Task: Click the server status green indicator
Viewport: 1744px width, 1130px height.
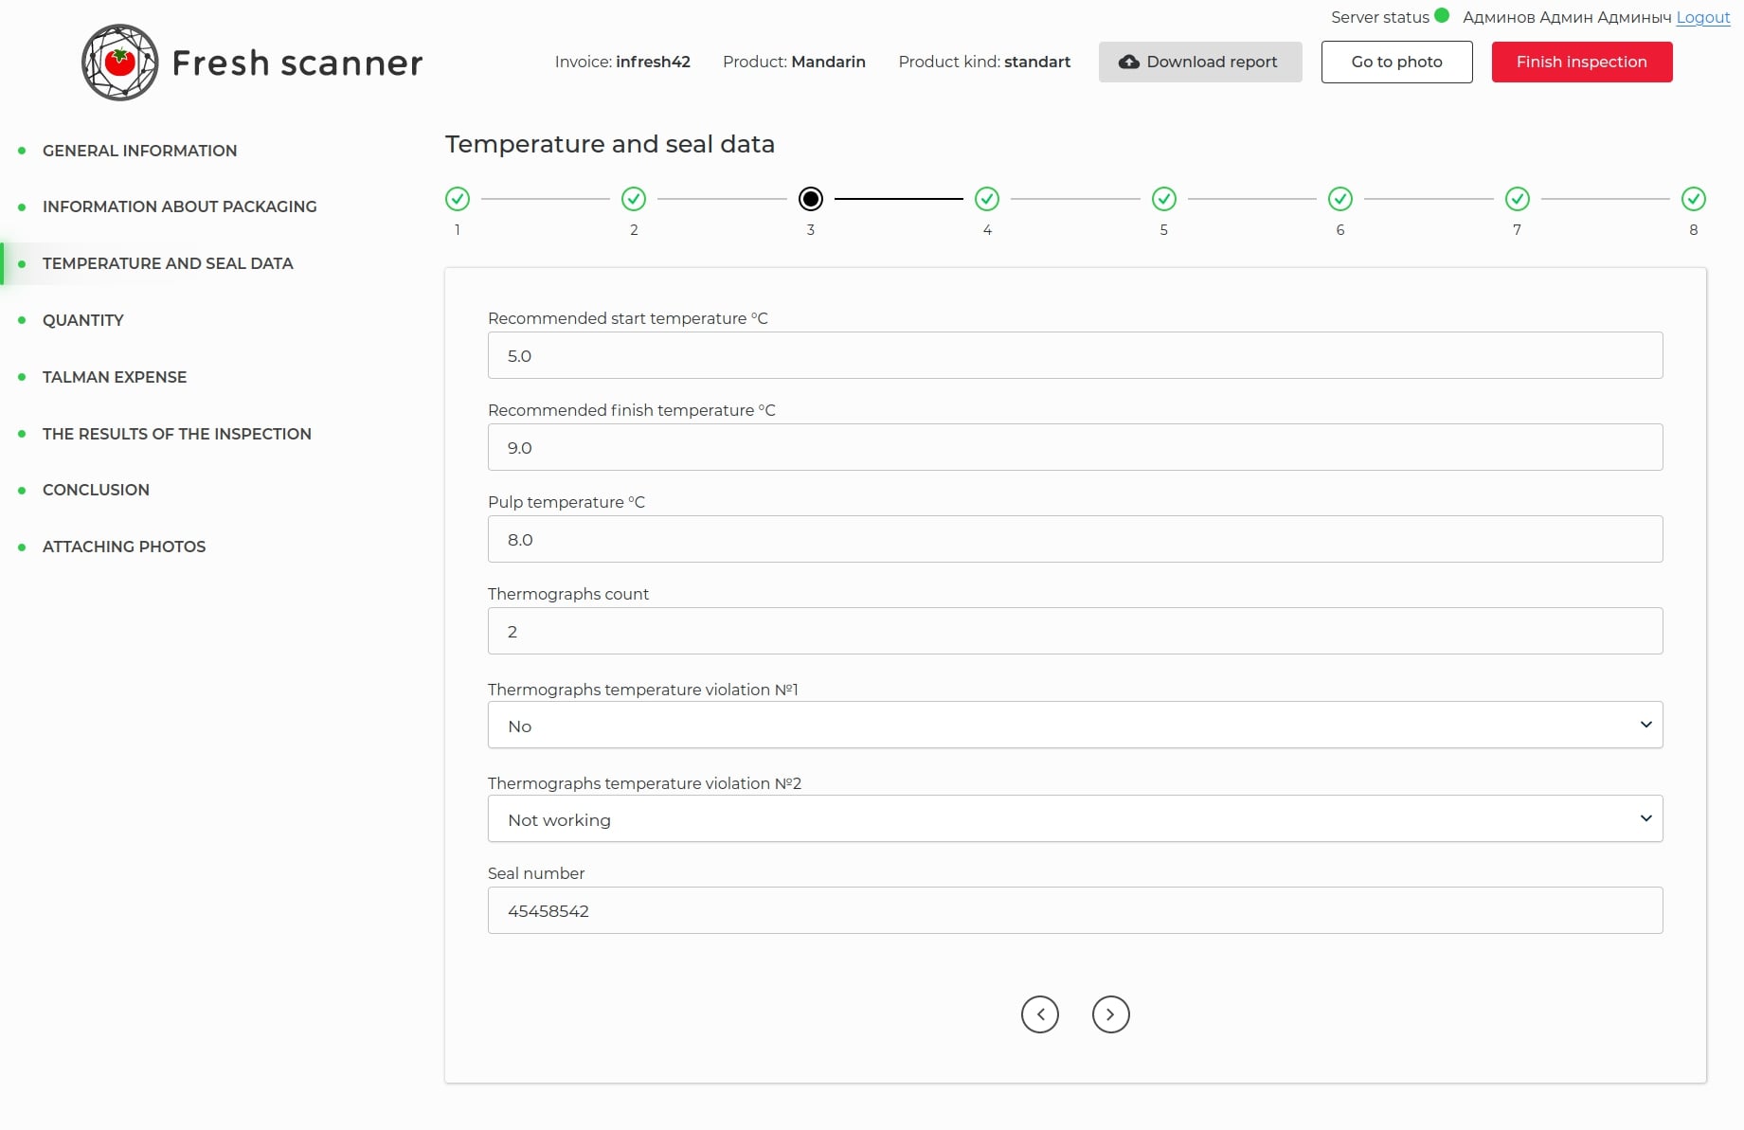Action: click(1442, 15)
